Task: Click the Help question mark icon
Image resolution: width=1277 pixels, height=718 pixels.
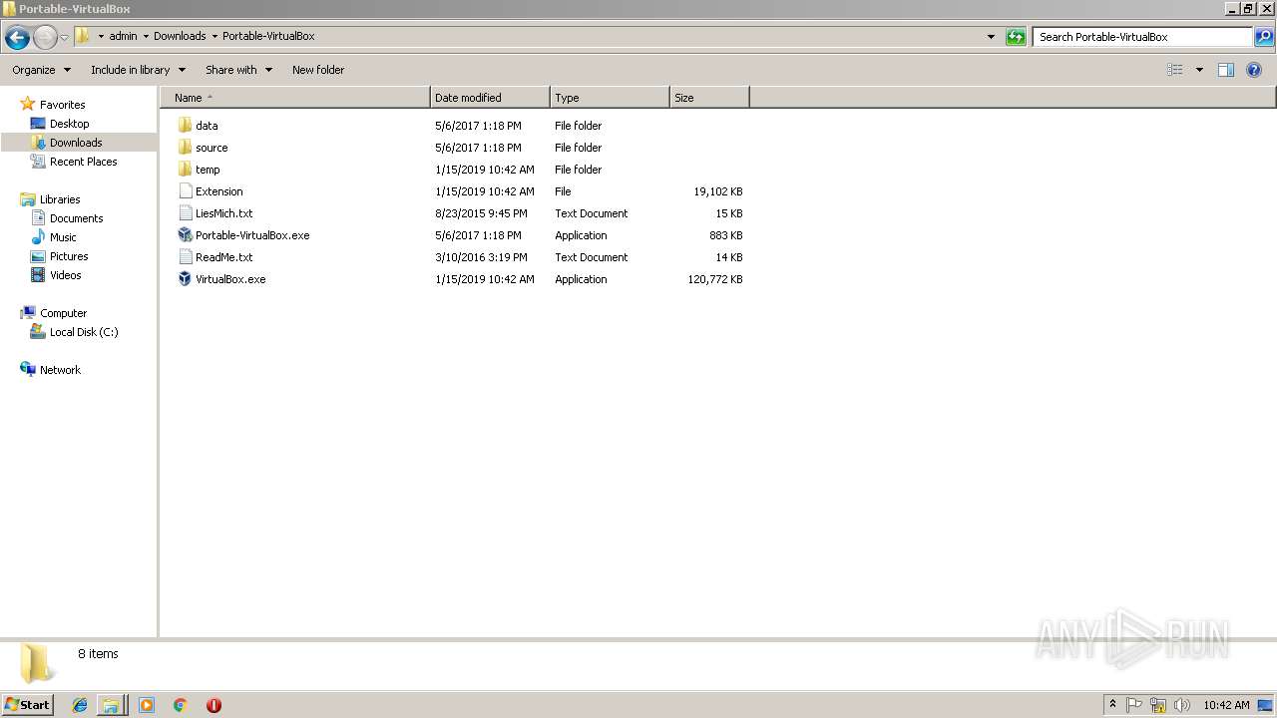Action: click(x=1254, y=70)
